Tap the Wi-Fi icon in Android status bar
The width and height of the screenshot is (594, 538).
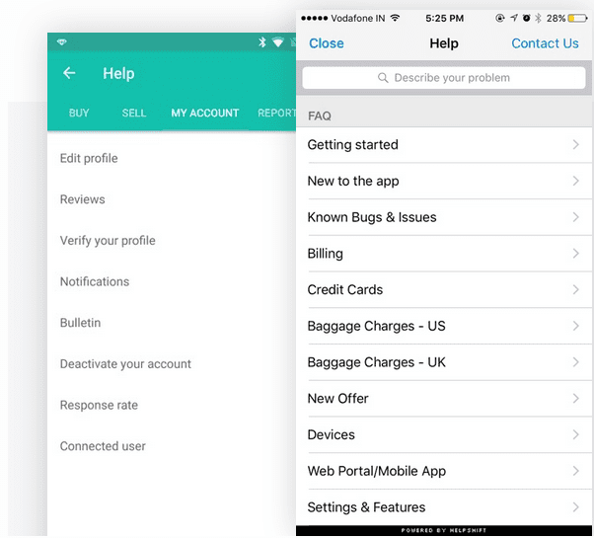(278, 42)
